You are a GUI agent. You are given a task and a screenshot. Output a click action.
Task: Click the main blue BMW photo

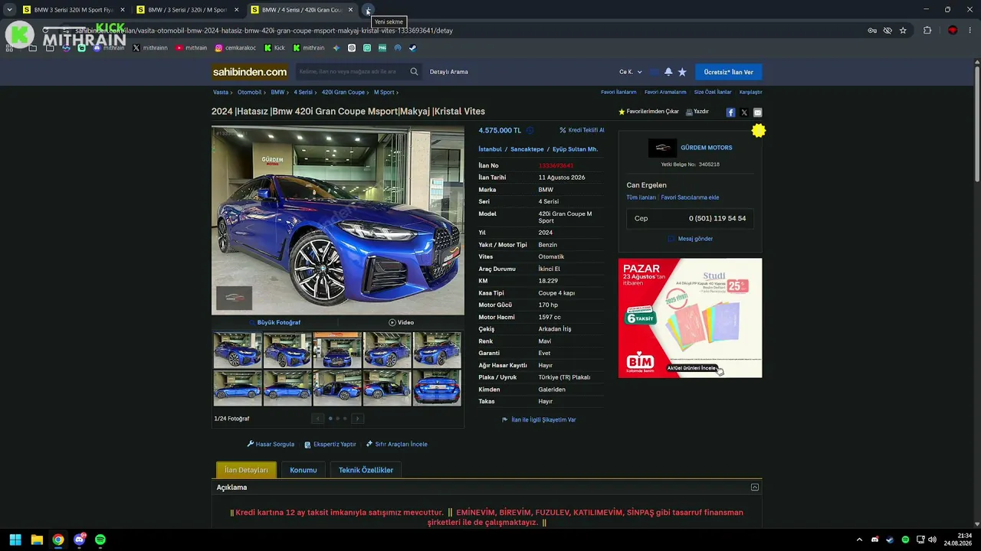[x=338, y=220]
